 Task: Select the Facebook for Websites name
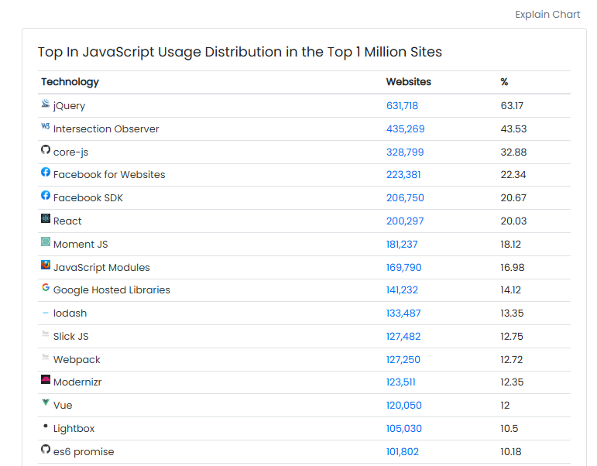(109, 174)
